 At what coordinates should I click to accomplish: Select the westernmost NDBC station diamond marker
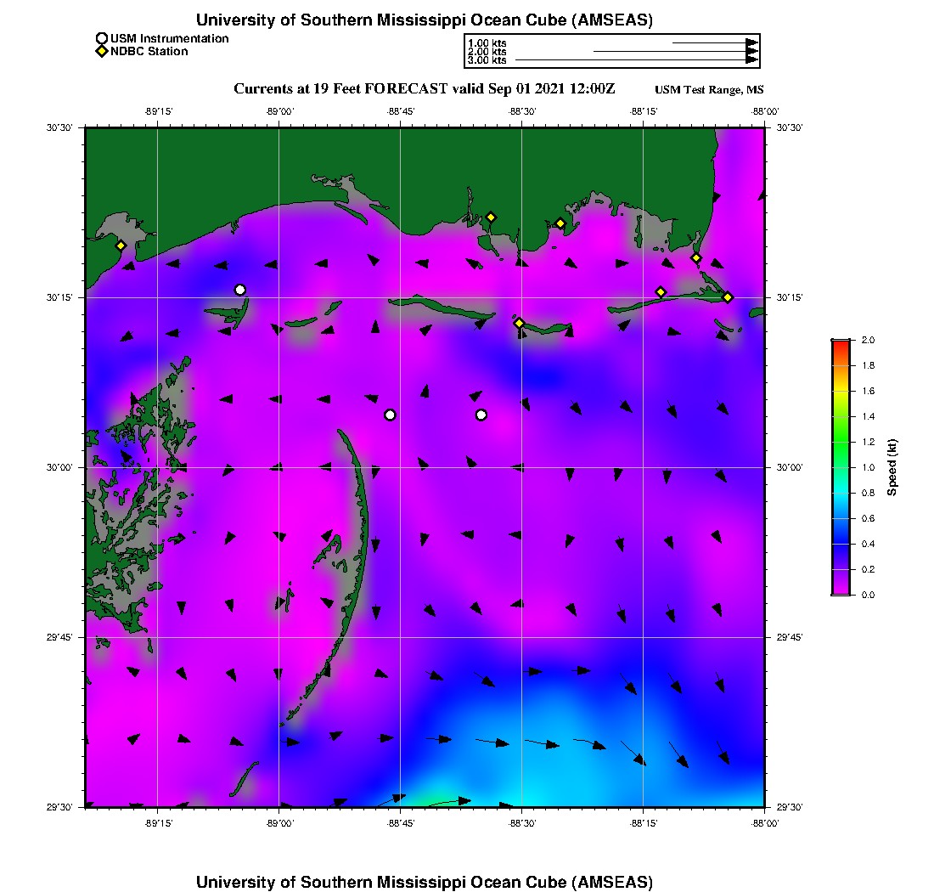click(121, 246)
